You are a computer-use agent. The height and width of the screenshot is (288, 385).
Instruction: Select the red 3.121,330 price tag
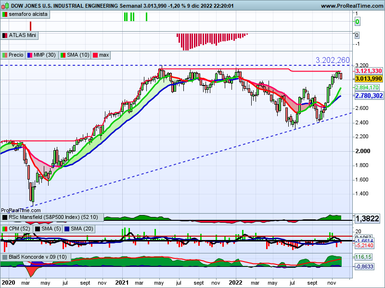pos(369,71)
